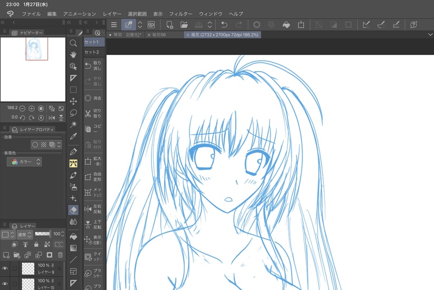Click the New document icon
This screenshot has width=434, height=290.
[x=169, y=24]
